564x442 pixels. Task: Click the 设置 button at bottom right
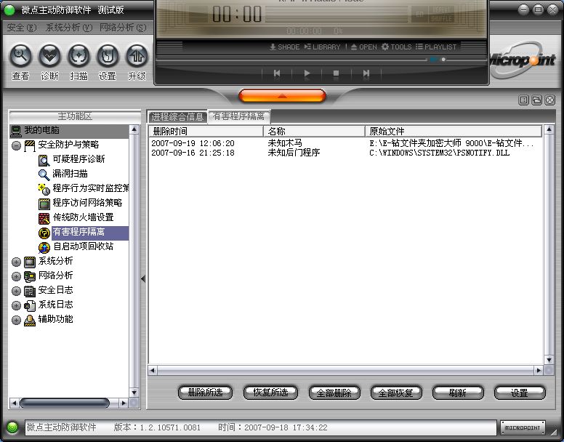(520, 393)
